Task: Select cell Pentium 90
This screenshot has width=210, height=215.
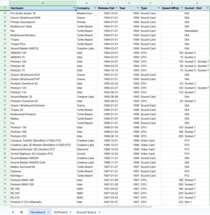Action: click(43, 66)
